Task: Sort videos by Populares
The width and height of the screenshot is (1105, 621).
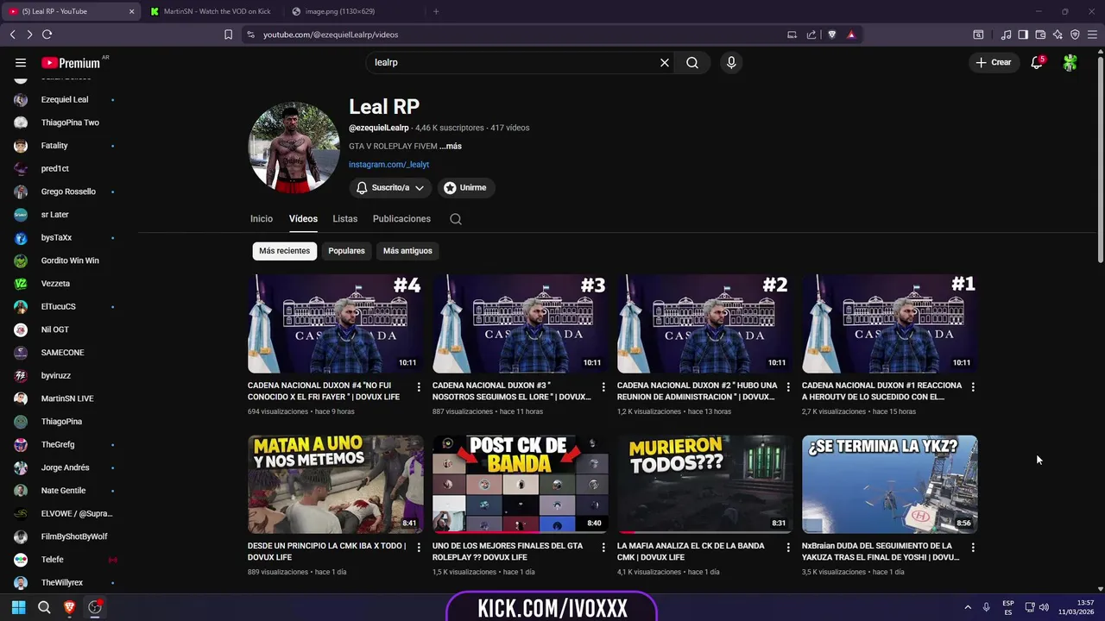Action: point(346,251)
